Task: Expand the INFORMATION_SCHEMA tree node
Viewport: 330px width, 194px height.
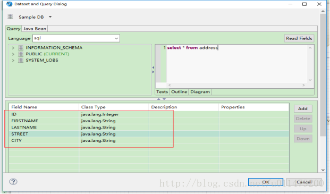Action: click(13, 48)
